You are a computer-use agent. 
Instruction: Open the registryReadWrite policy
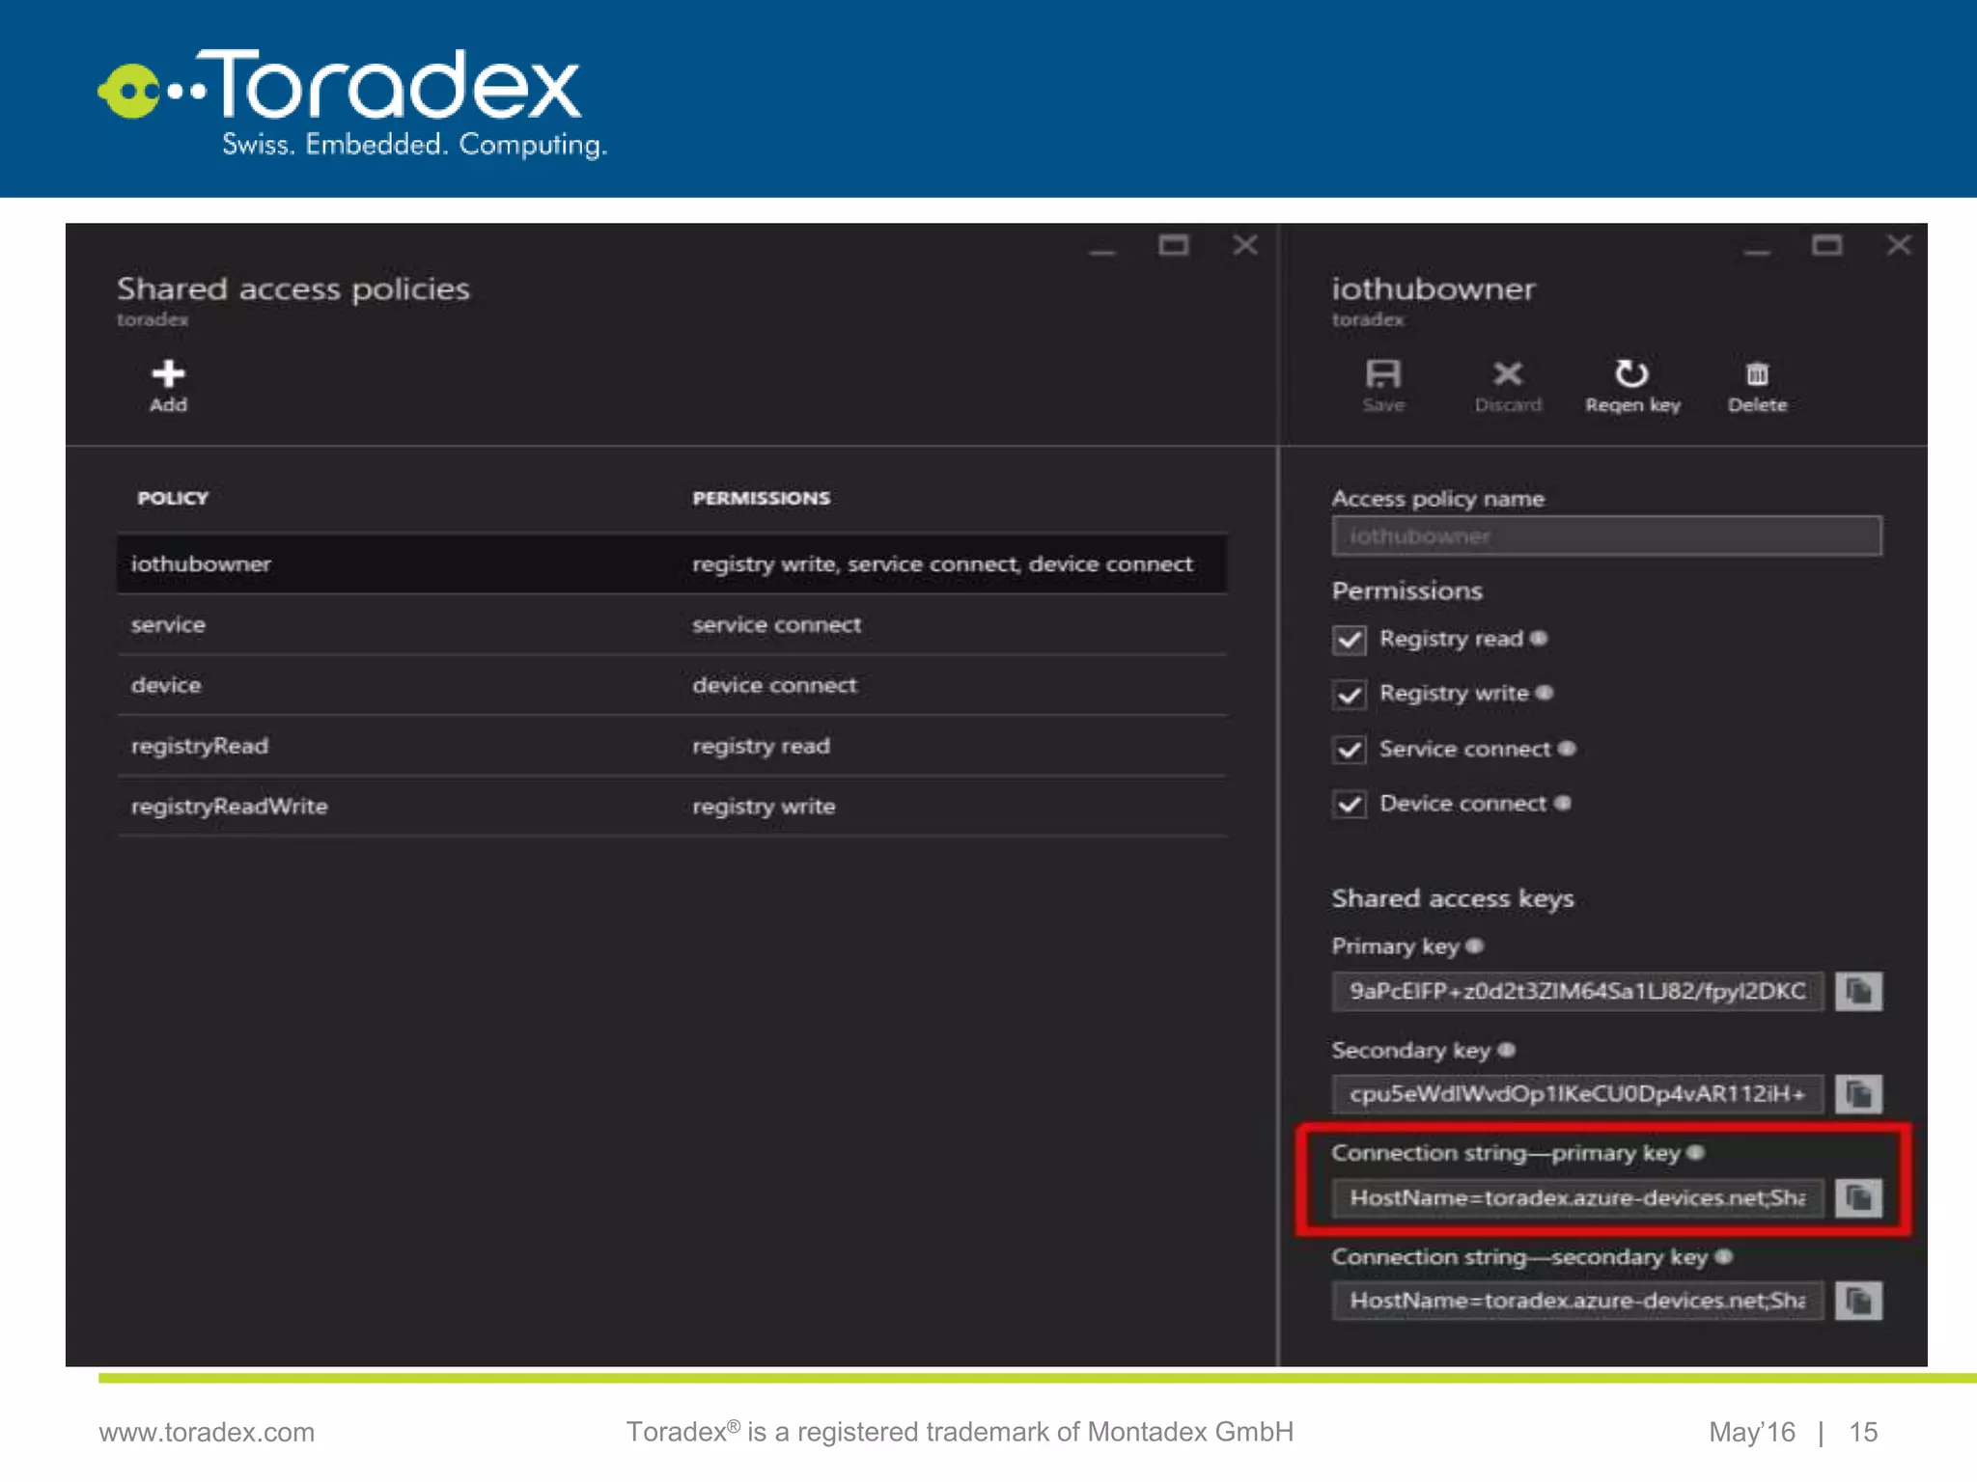672,806
